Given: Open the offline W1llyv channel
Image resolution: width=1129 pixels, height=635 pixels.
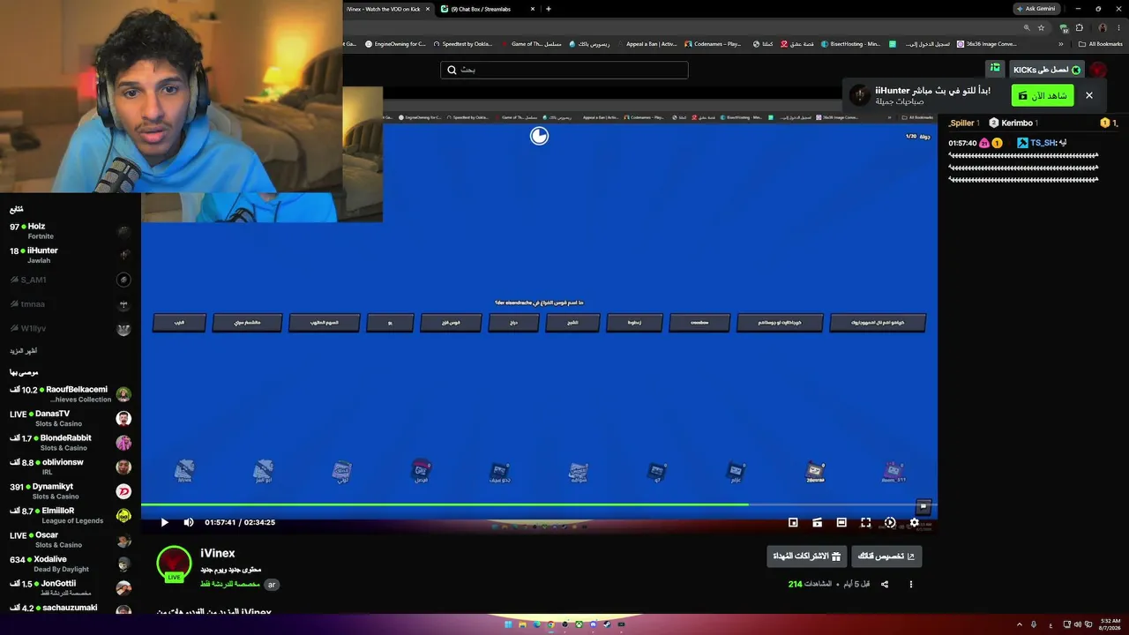Looking at the screenshot, I should (71, 329).
